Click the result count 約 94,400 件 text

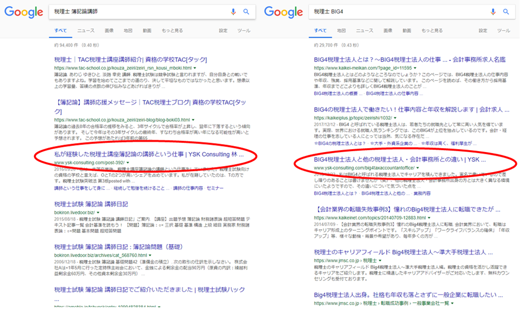pyautogui.click(x=77, y=45)
